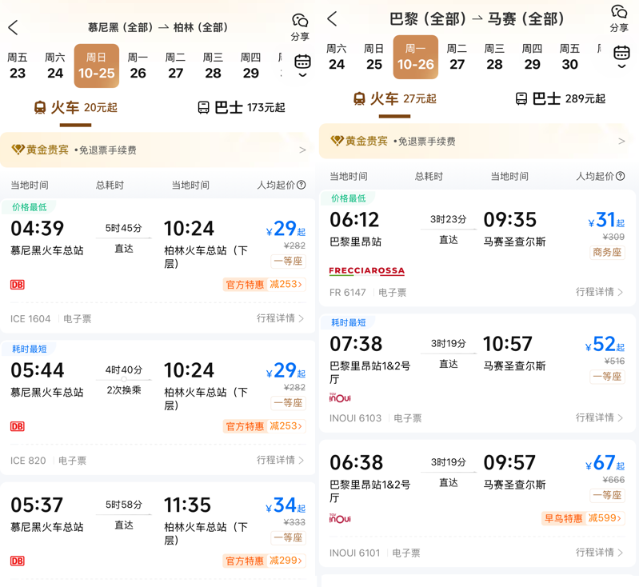
Task: Select highlighted 周一 10-26 date tab
Action: click(x=416, y=57)
